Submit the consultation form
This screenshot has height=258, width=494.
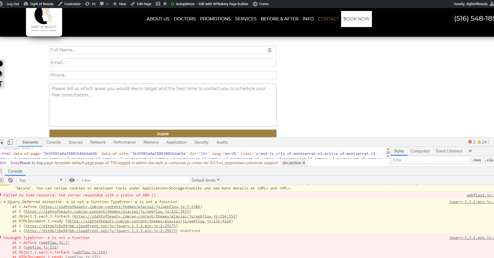click(x=163, y=133)
